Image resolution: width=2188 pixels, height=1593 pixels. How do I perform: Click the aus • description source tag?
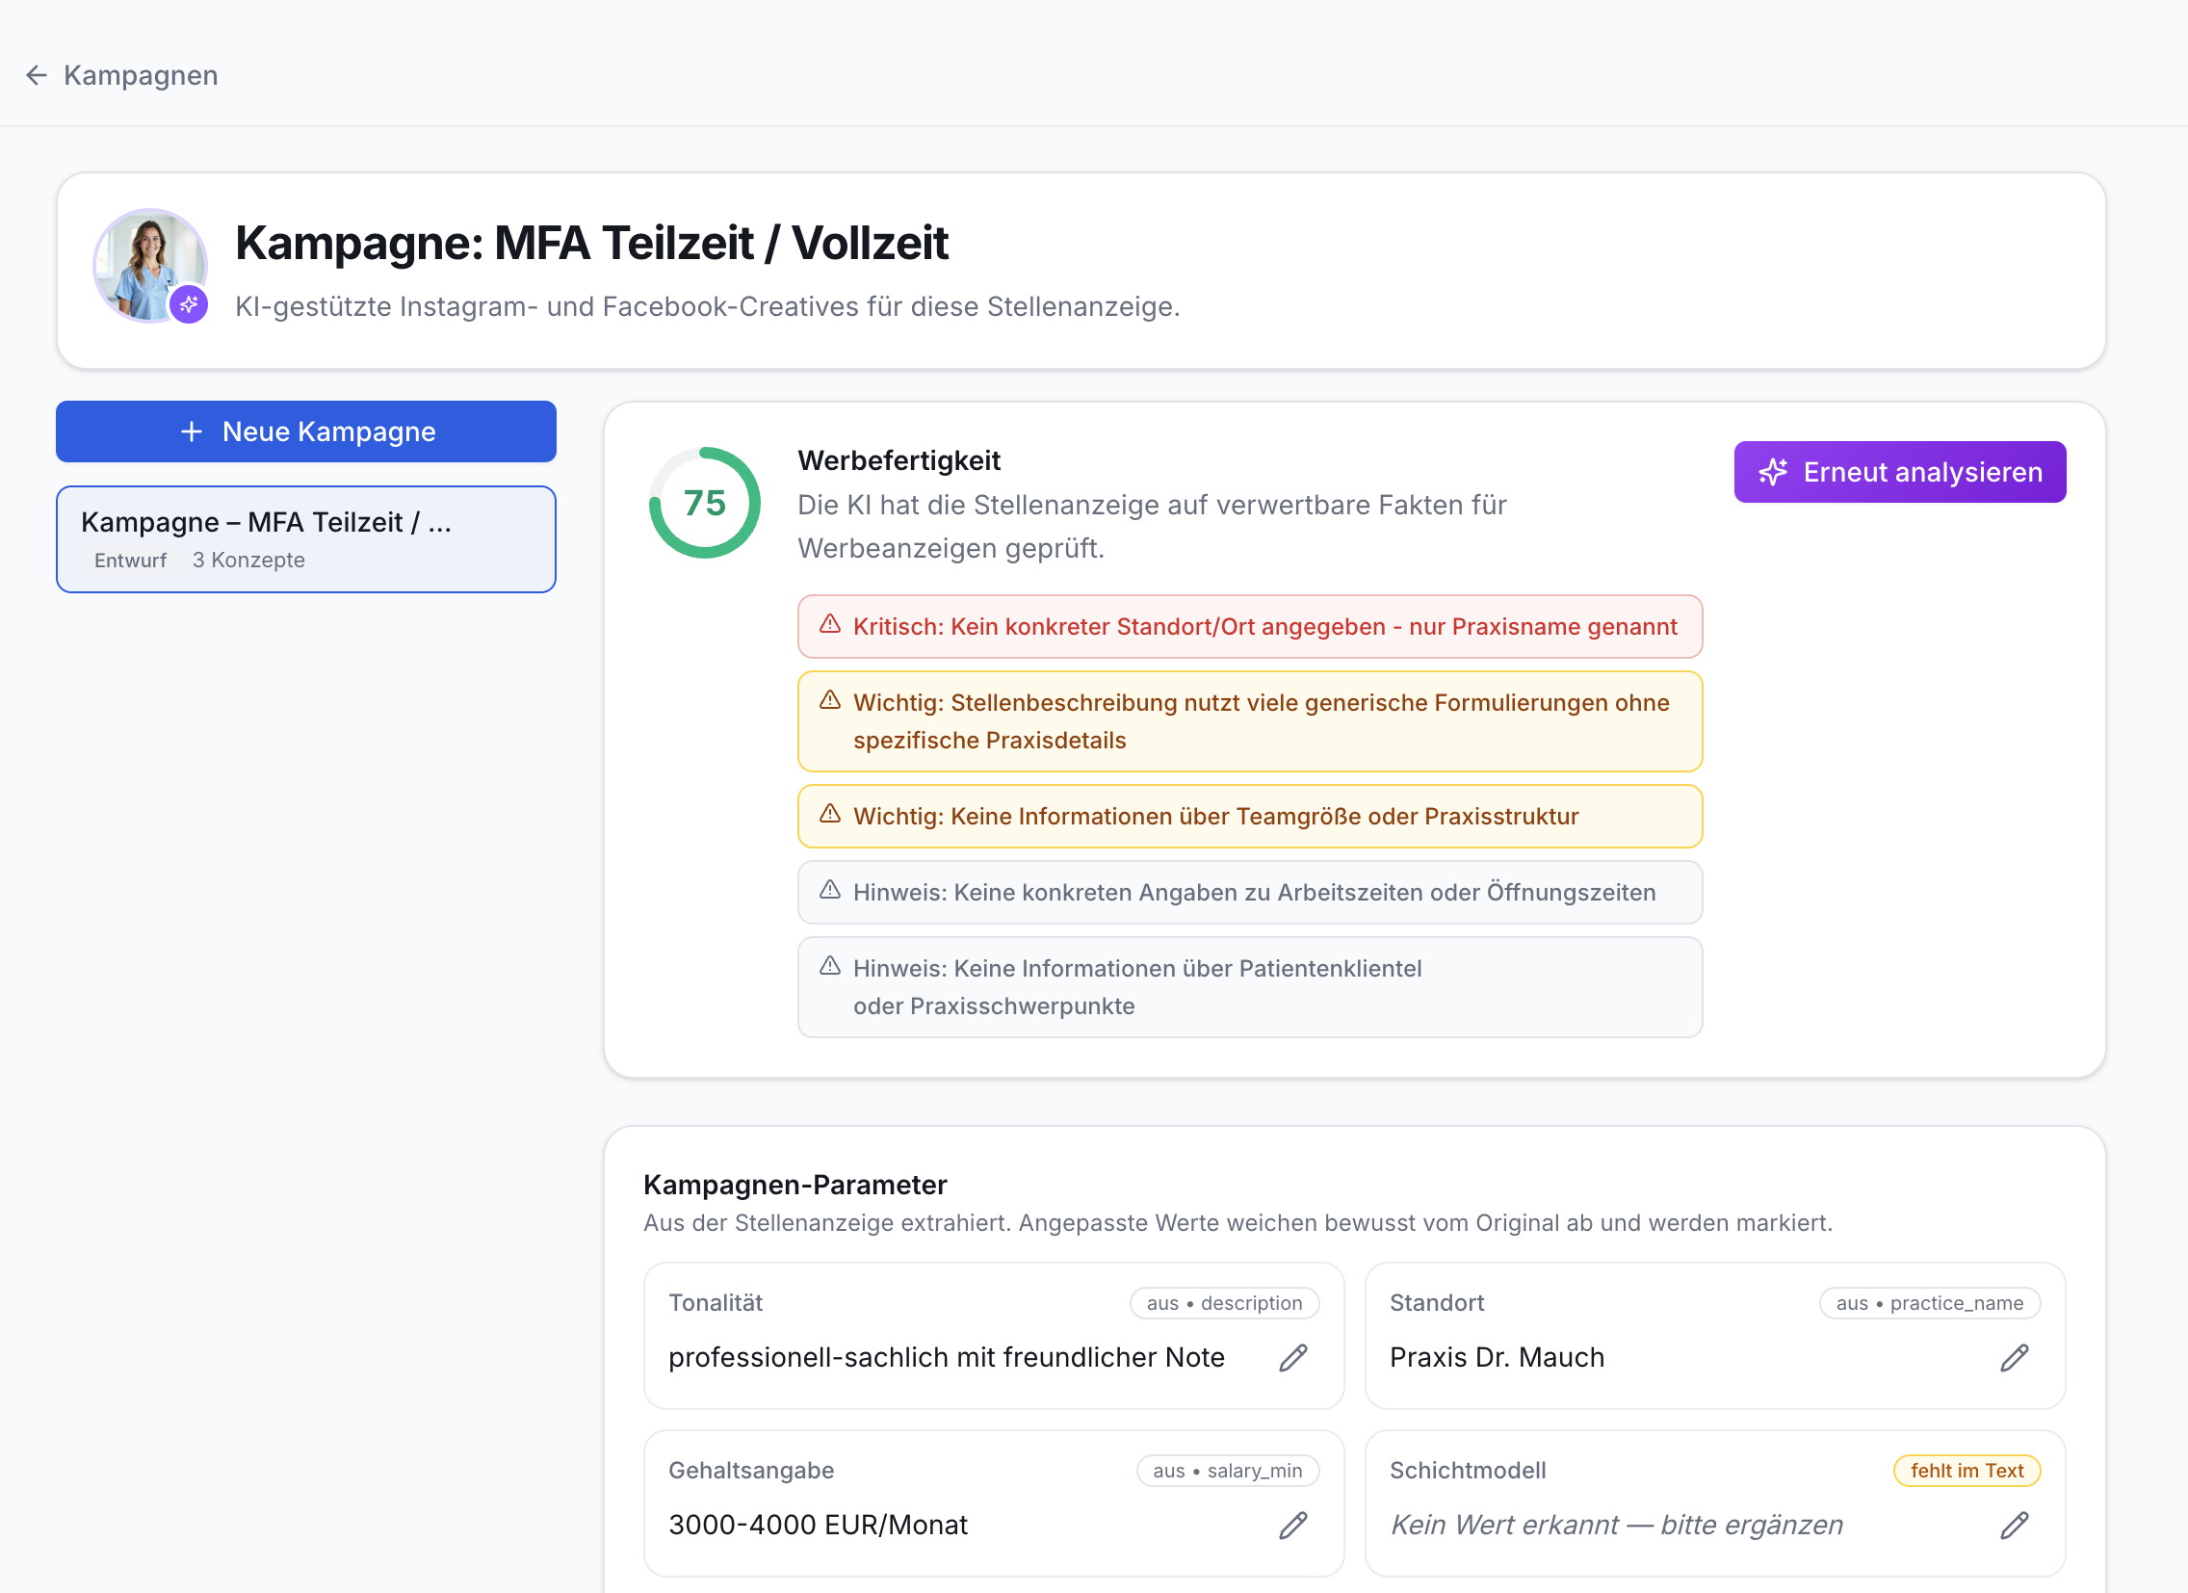click(x=1224, y=1302)
